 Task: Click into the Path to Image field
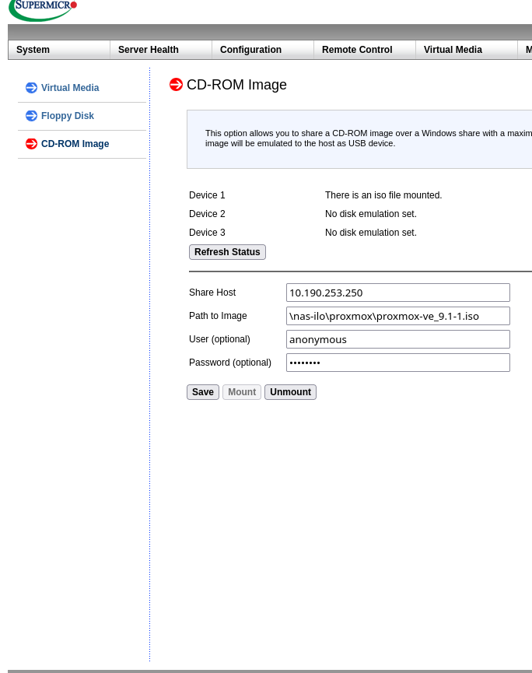pos(397,316)
